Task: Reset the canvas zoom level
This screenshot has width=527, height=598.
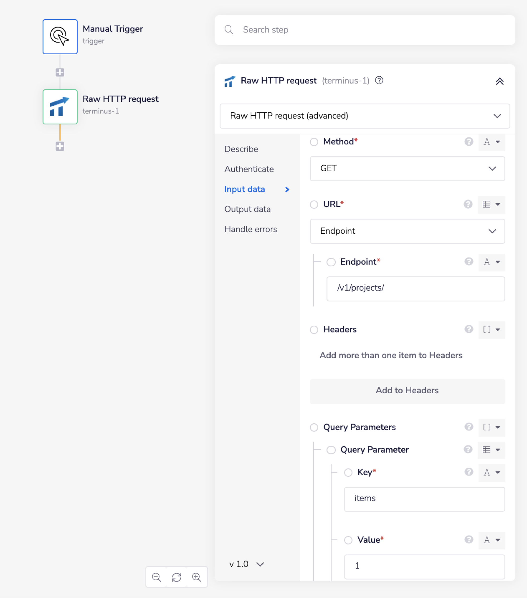Action: (177, 577)
